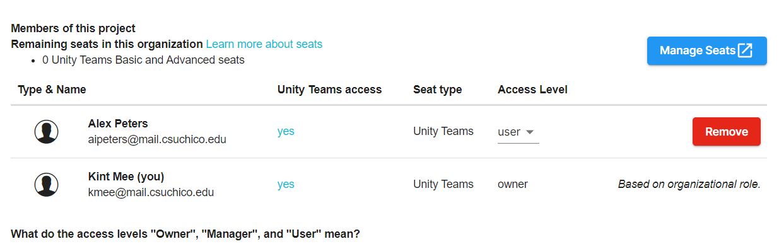Click Alex Peters' Unity Teams access yes link
Screen dimensions: 779x251
[286, 132]
